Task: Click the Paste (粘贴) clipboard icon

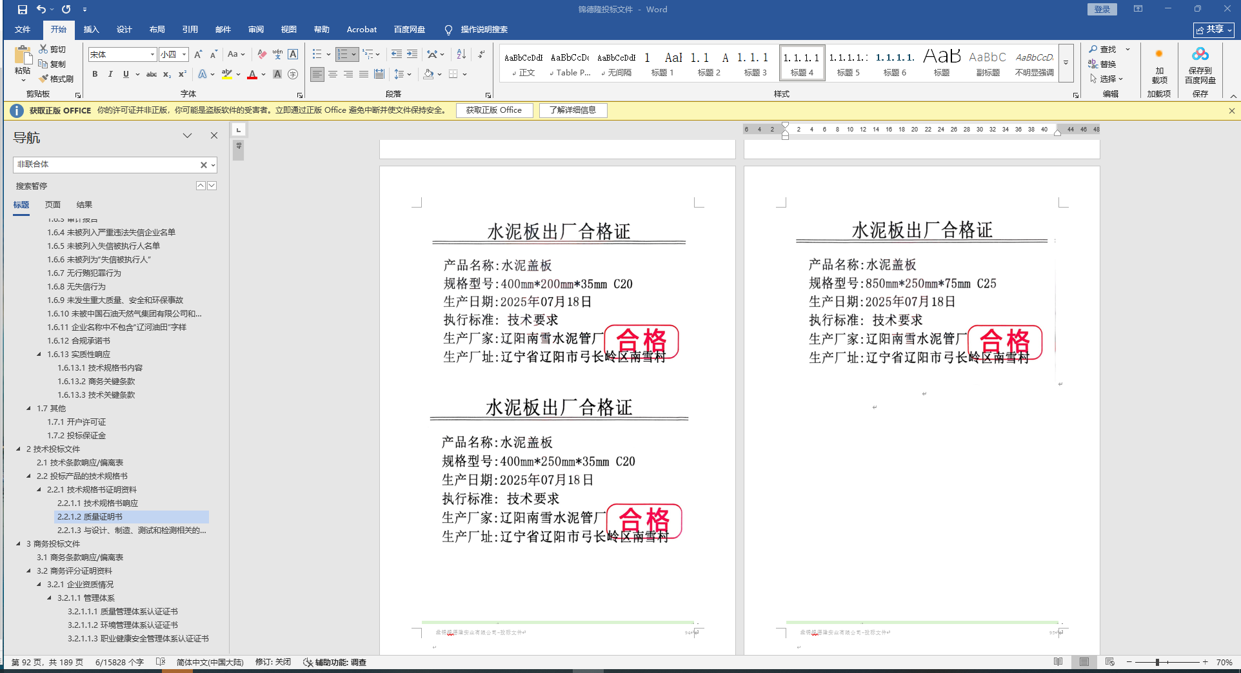Action: coord(23,56)
